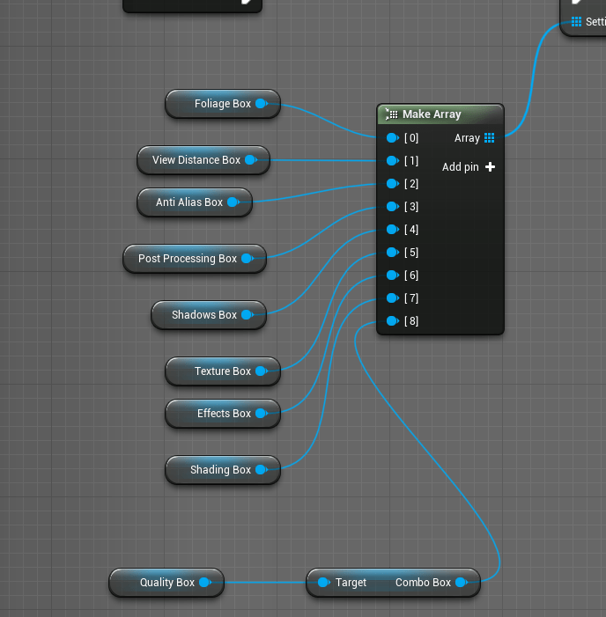Click the Anti Alias Box output pin

233,202
